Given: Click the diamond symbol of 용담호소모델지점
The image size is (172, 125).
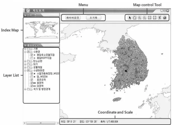Looking at the screenshot, I should [x=34, y=55].
